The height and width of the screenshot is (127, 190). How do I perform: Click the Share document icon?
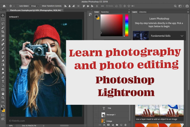tap(187, 6)
